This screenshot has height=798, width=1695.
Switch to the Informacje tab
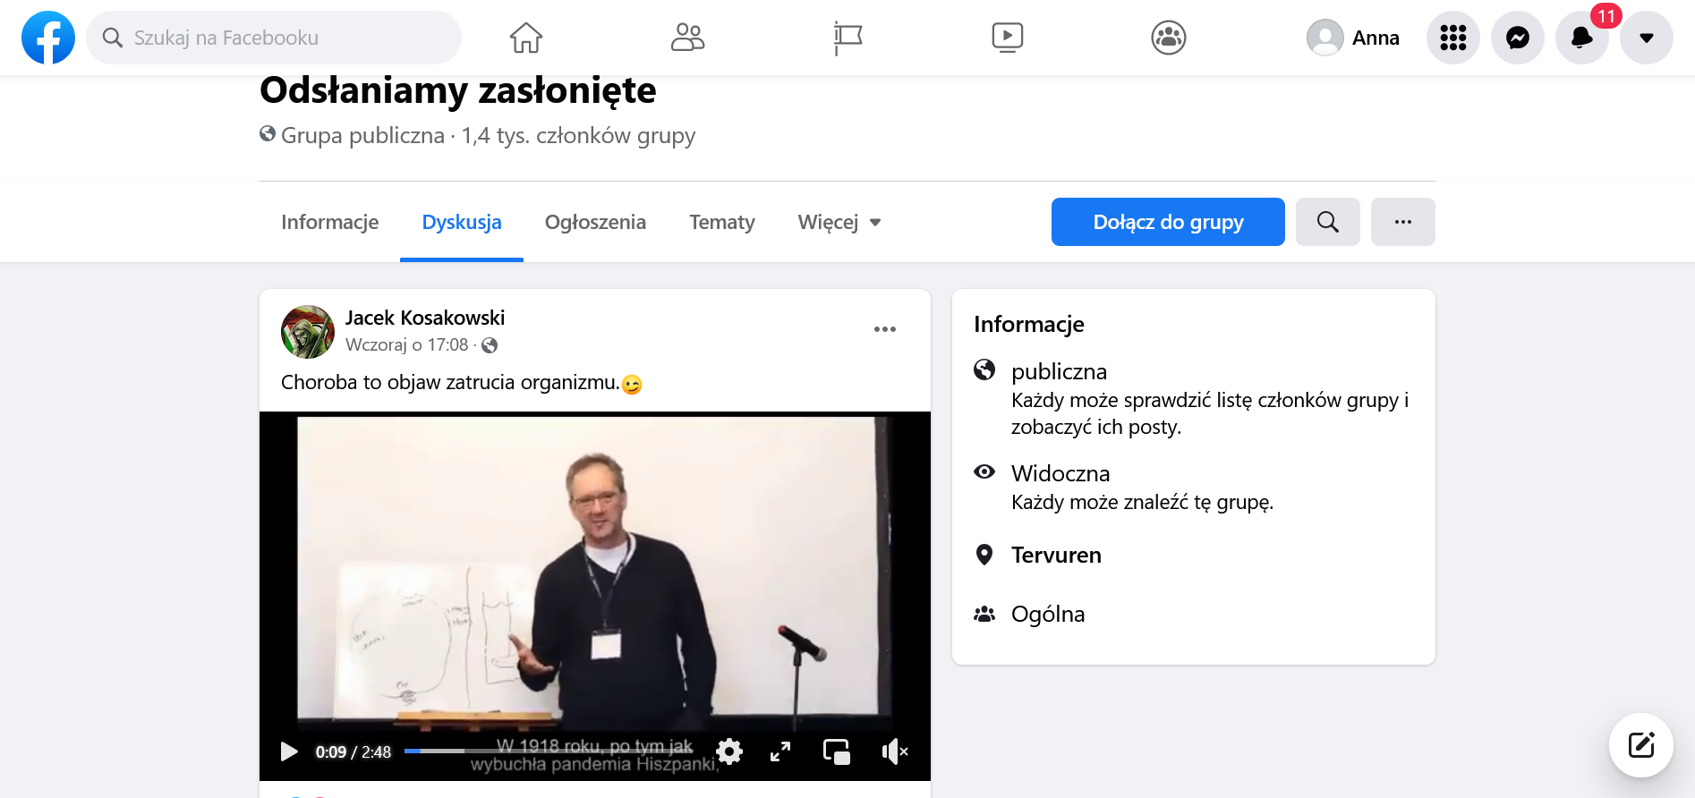click(x=329, y=222)
